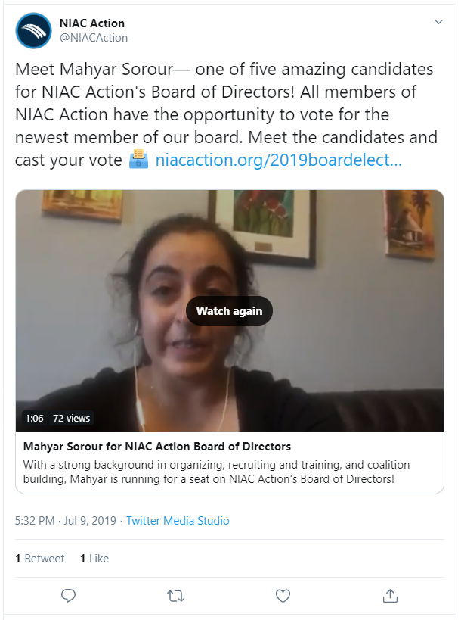The image size is (461, 620).
Task: Click the NIAC Action profile avatar
Action: pos(33,30)
